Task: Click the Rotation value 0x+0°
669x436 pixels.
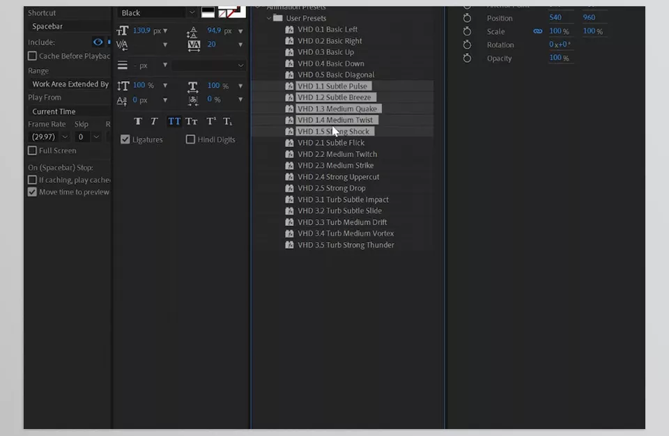Action: tap(560, 45)
